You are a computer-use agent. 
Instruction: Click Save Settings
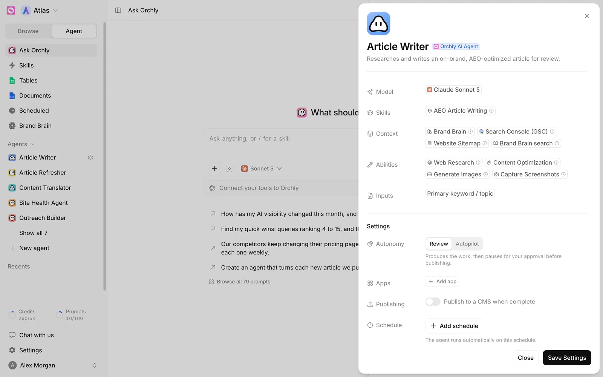567,358
